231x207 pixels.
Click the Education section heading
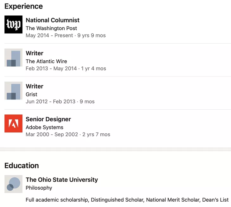pos(22,166)
